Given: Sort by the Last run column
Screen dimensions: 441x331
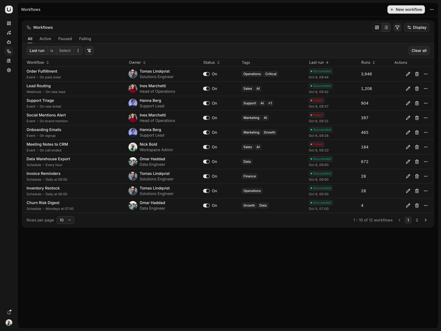Looking at the screenshot, I should (319, 63).
